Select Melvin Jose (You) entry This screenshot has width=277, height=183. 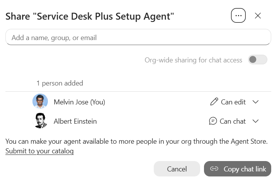point(79,102)
